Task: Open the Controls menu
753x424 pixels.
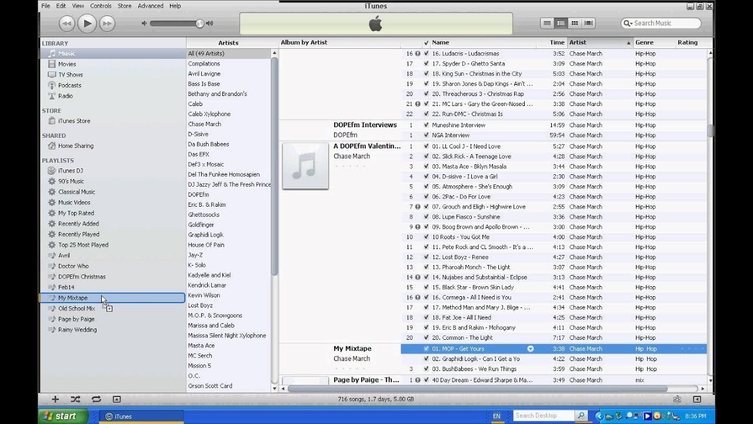Action: pos(101,6)
